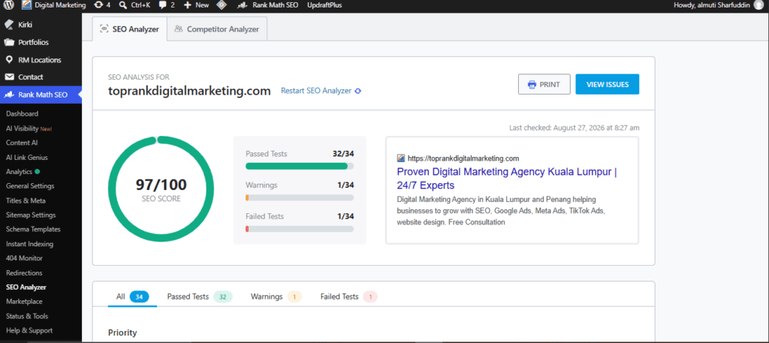
Task: Open Proven Digital Marketing Agency title link
Action: click(507, 179)
